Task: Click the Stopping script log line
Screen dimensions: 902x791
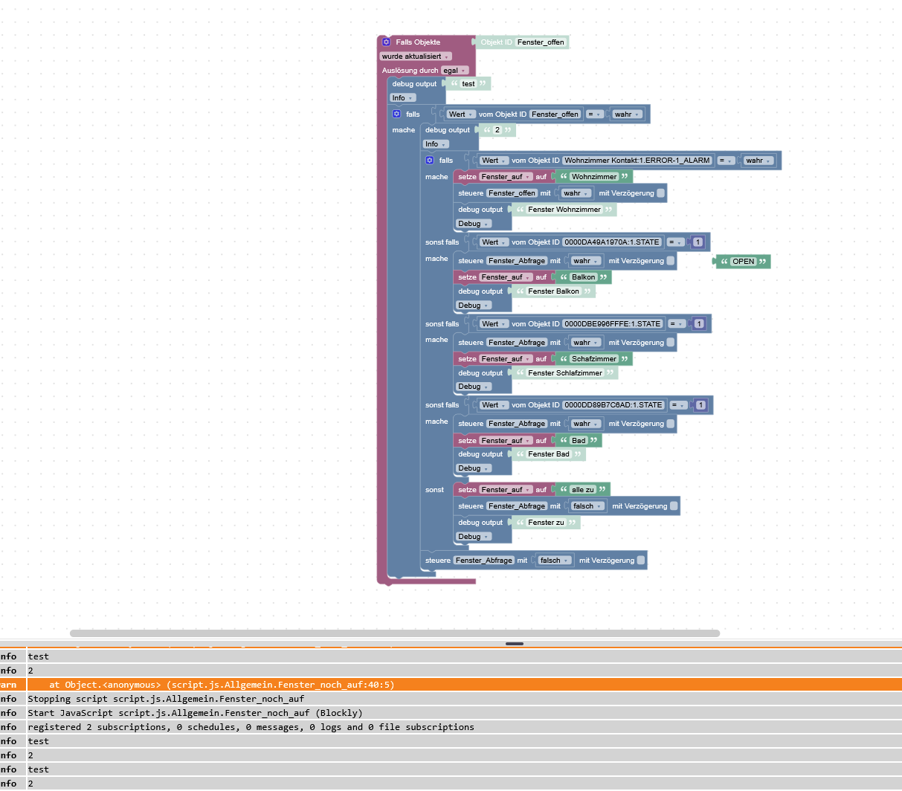Action: coord(166,699)
